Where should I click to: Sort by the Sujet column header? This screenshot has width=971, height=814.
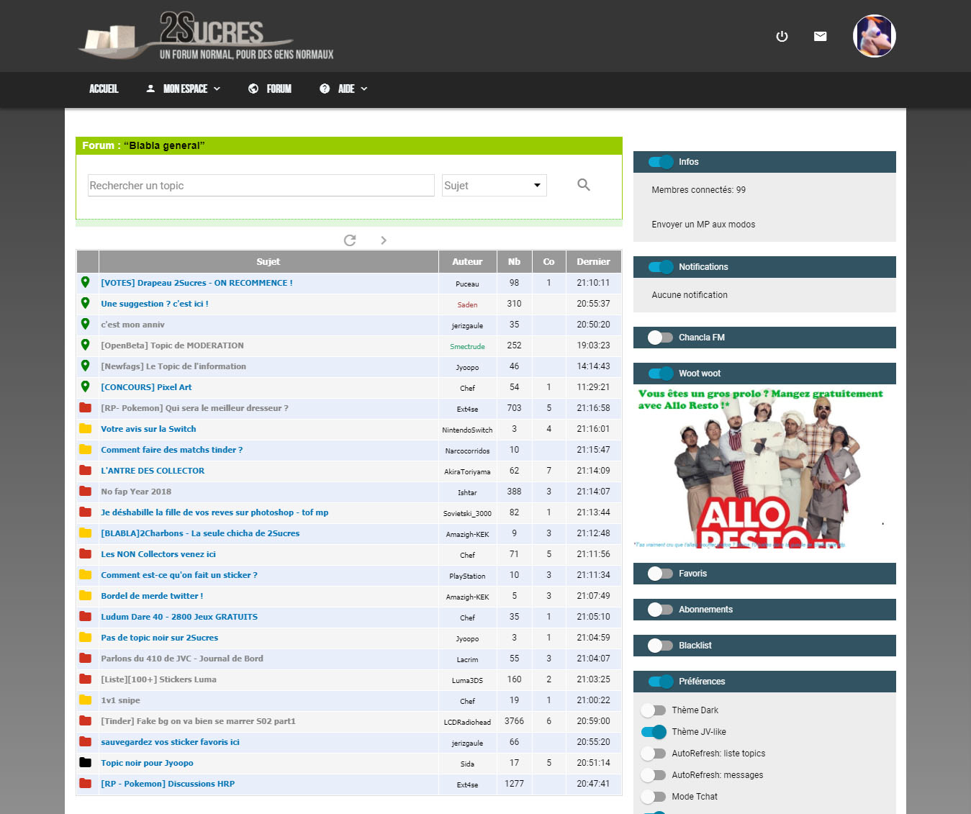pos(268,262)
